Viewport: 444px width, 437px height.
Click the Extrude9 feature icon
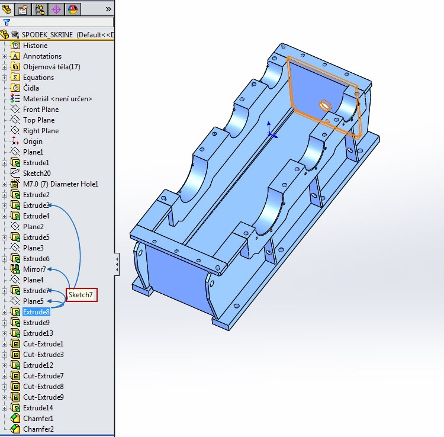[15, 323]
